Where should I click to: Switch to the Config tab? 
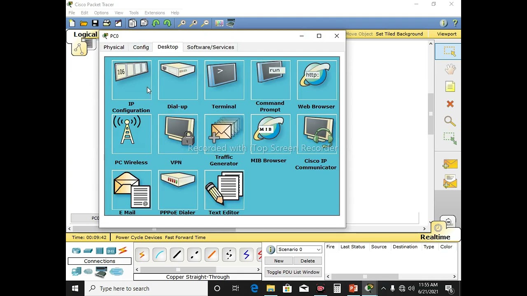click(141, 47)
